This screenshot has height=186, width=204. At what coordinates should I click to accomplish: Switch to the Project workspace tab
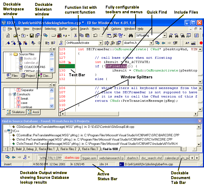[28, 76]
